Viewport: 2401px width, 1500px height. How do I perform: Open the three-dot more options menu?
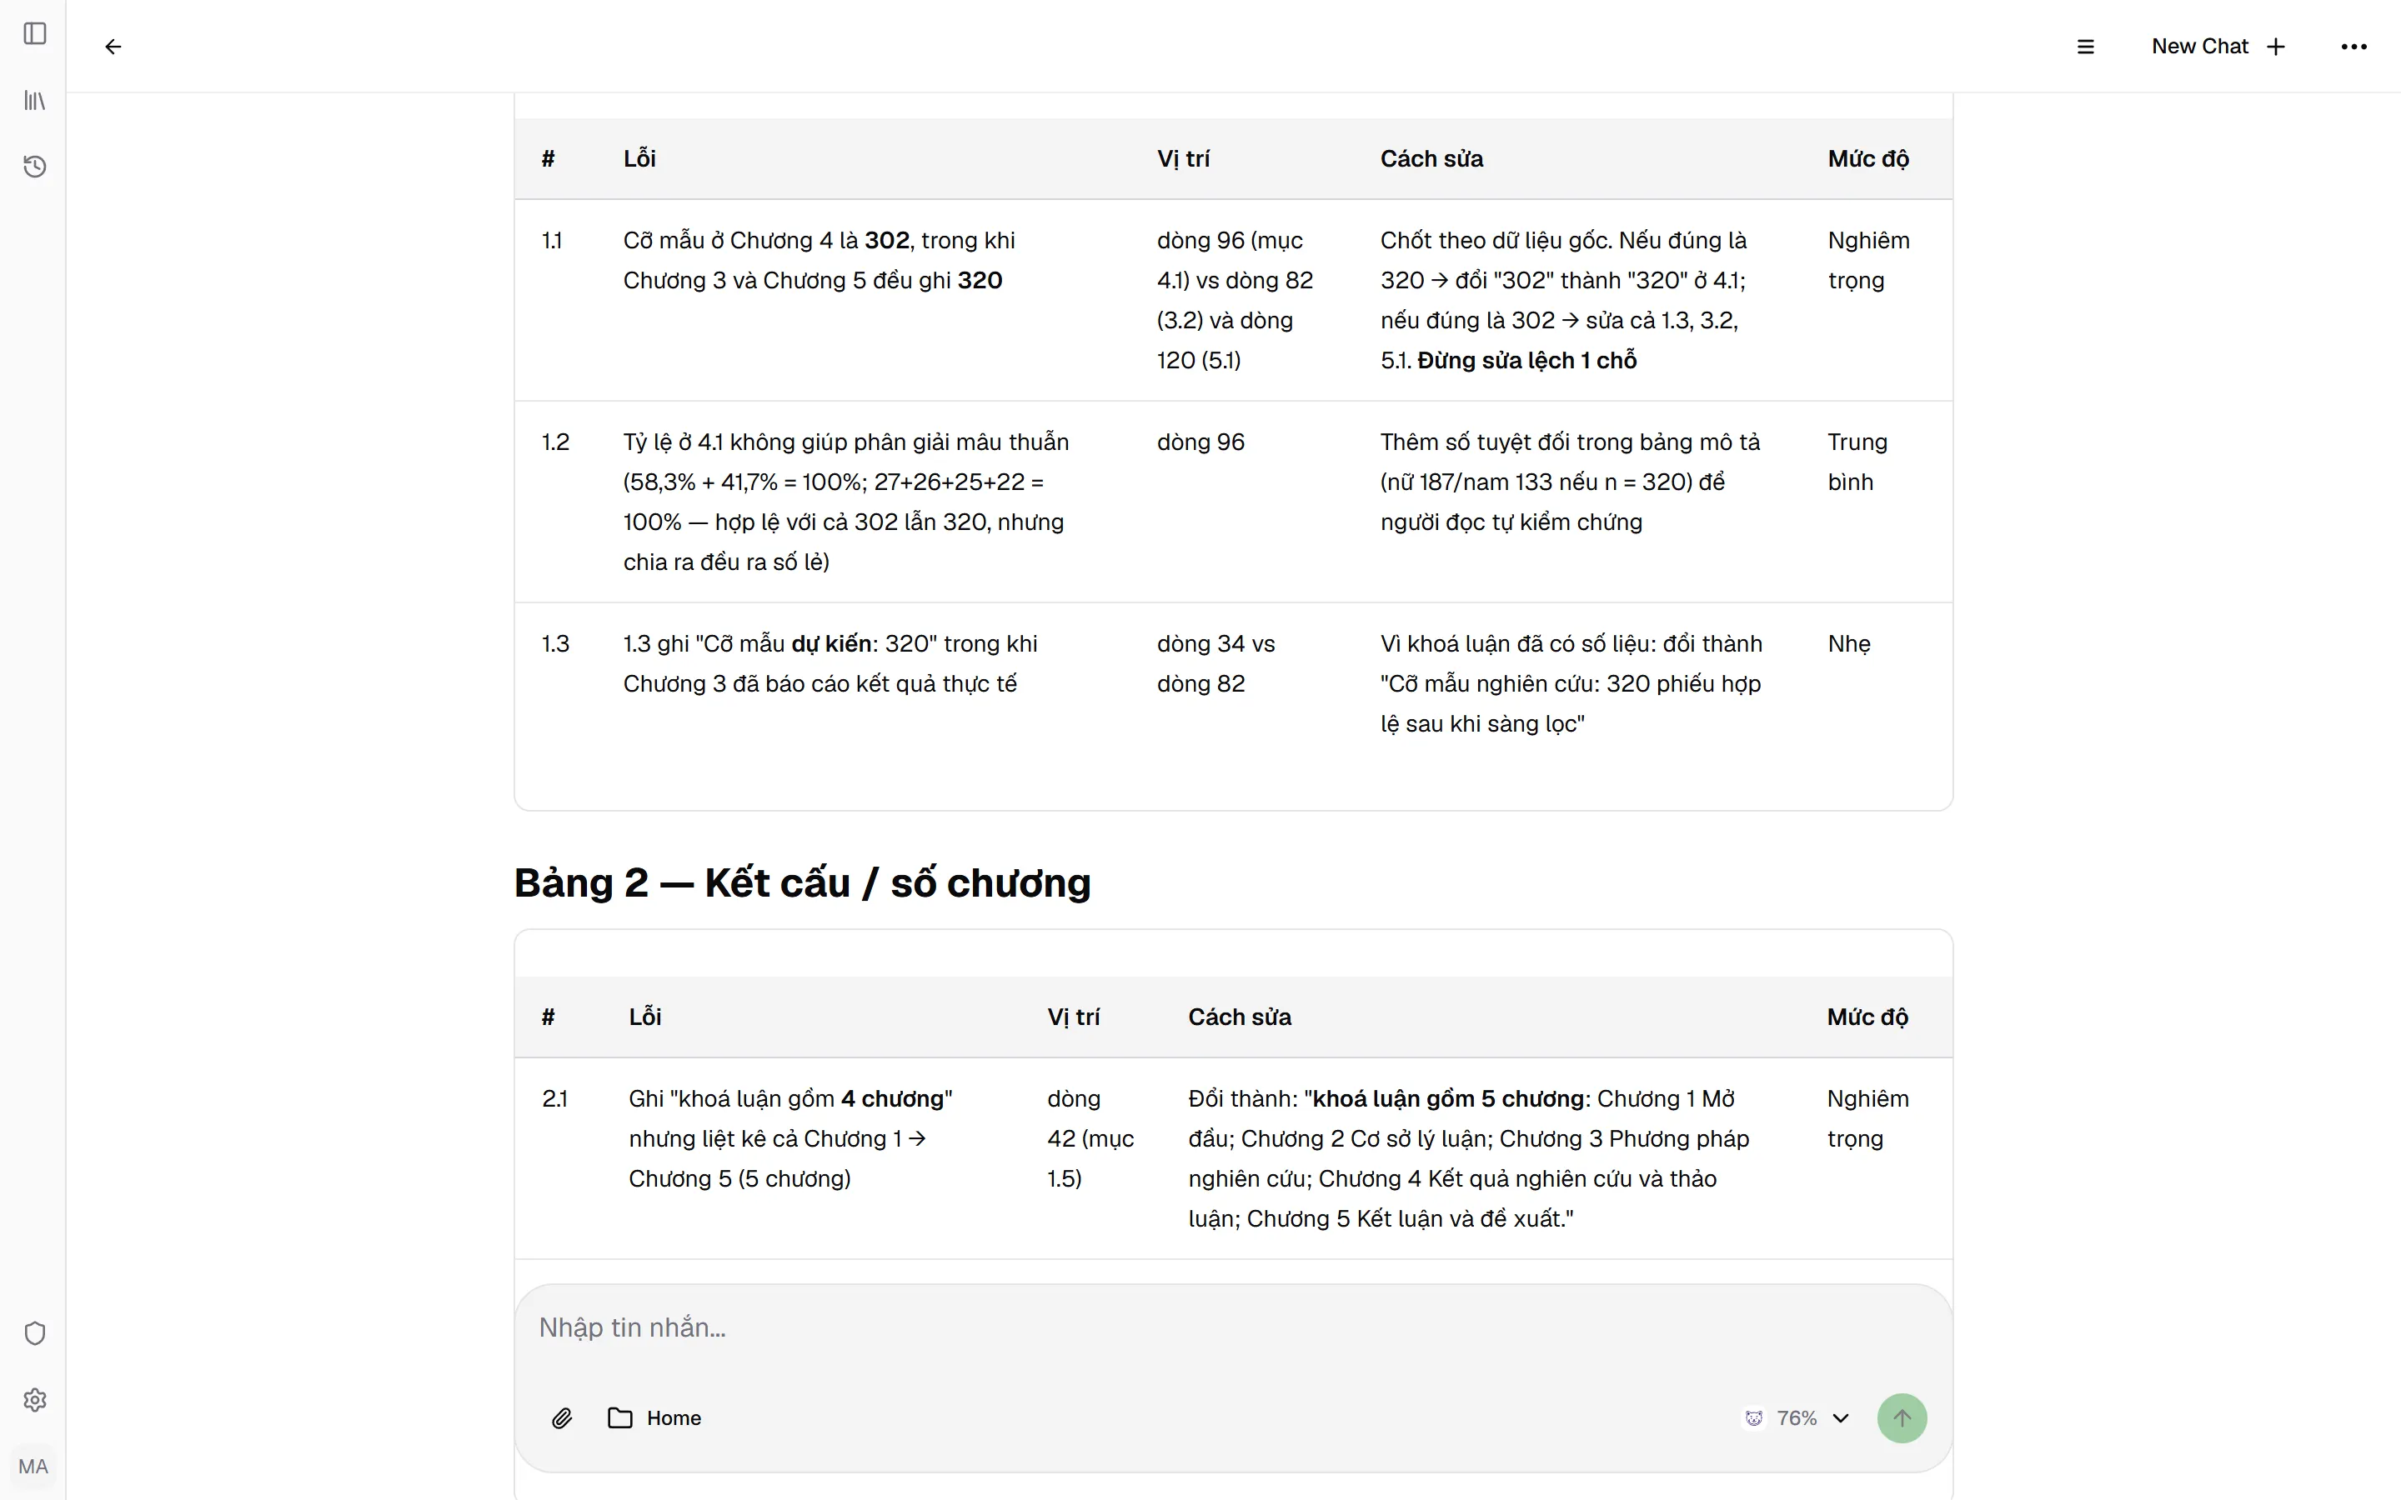pyautogui.click(x=2353, y=47)
